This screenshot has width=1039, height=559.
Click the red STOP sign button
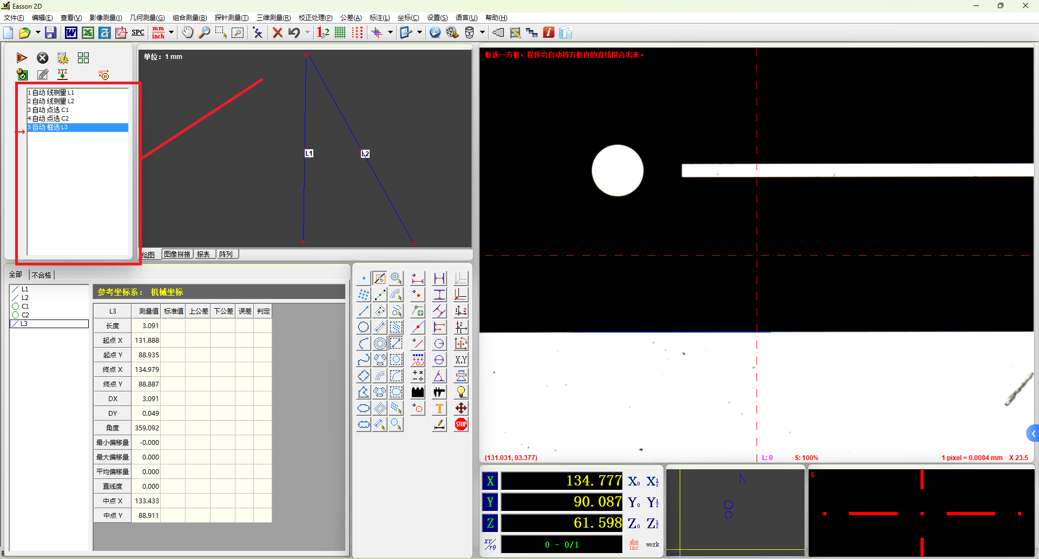point(461,424)
